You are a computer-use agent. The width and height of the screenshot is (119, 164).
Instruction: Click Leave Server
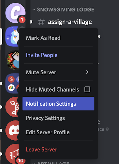tap(58, 149)
